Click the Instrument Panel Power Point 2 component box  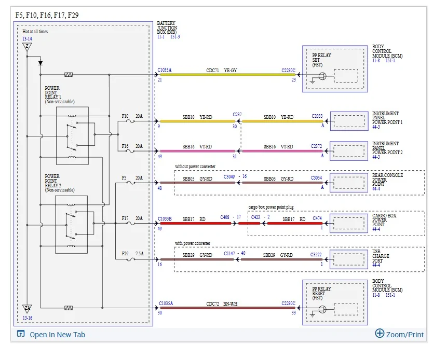[349, 151]
